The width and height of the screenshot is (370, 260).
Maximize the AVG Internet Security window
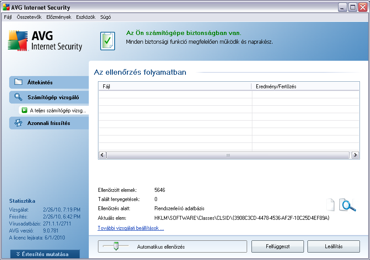click(353, 7)
